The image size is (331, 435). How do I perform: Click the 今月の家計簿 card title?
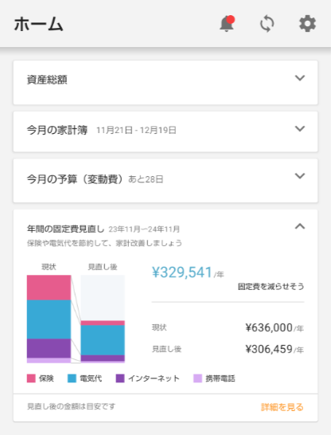tap(57, 130)
